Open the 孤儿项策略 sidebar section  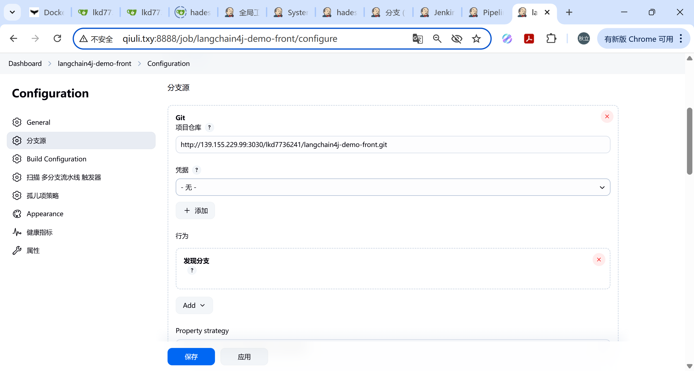[x=43, y=196]
